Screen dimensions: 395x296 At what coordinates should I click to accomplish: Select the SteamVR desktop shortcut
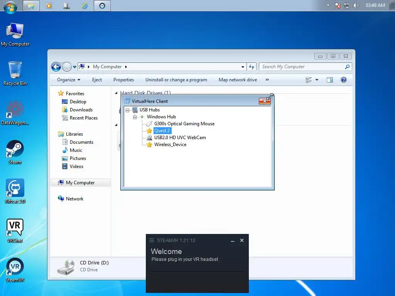(x=15, y=270)
